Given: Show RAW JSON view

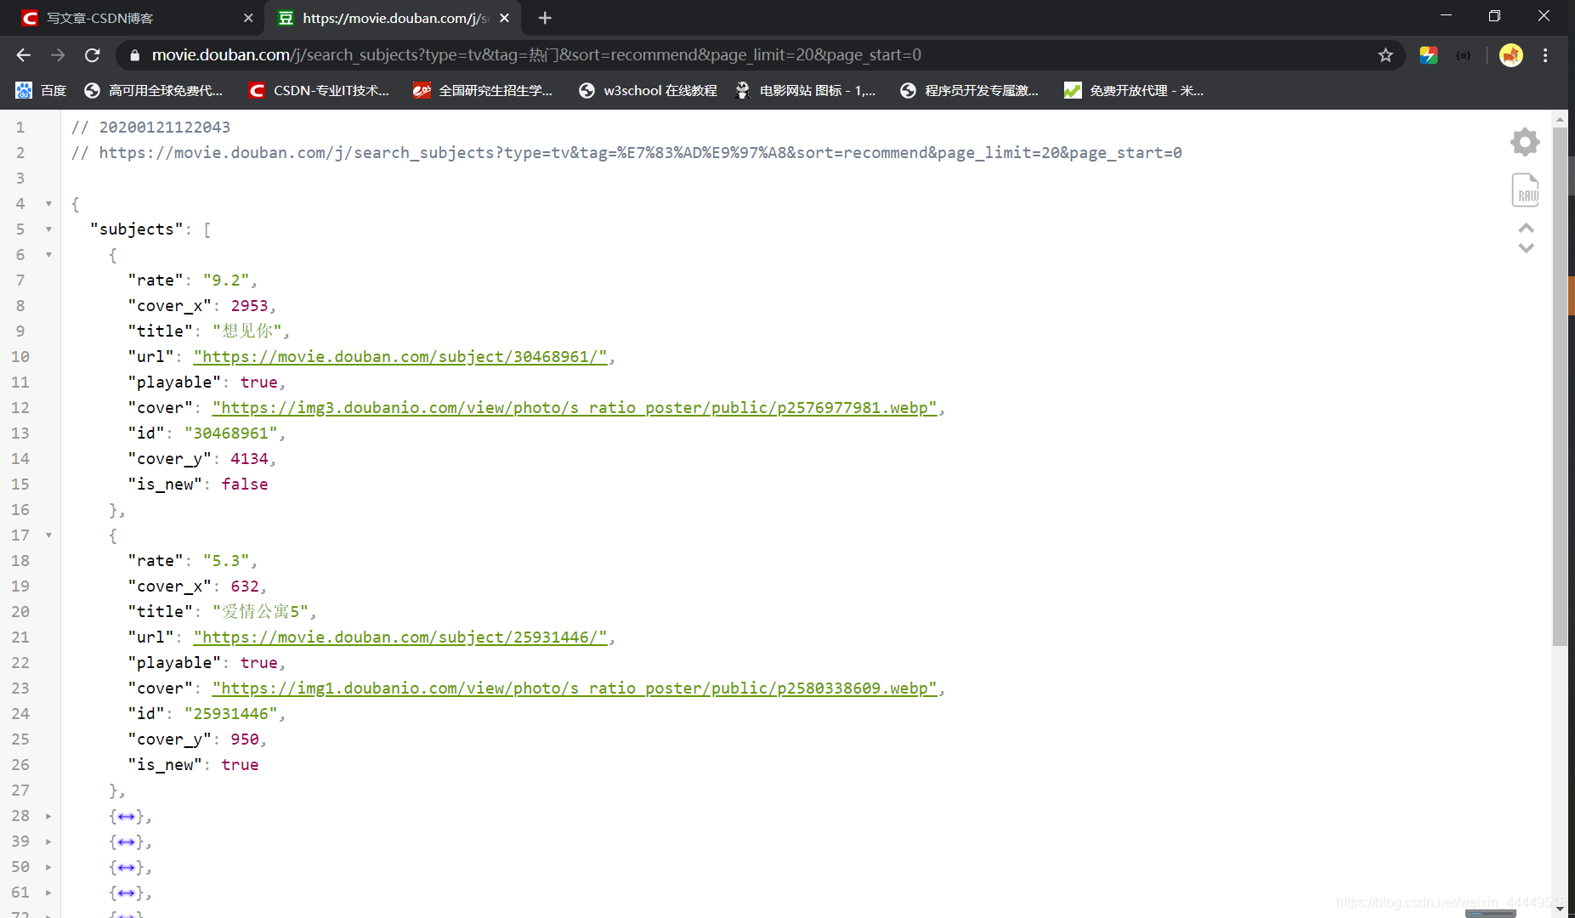Looking at the screenshot, I should tap(1526, 190).
